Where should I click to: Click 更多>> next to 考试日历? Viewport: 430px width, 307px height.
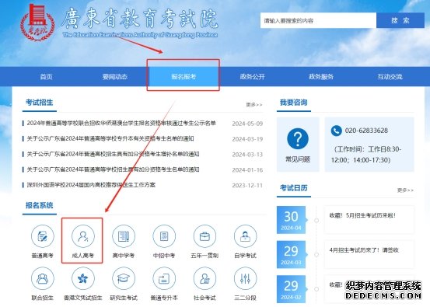pos(405,190)
